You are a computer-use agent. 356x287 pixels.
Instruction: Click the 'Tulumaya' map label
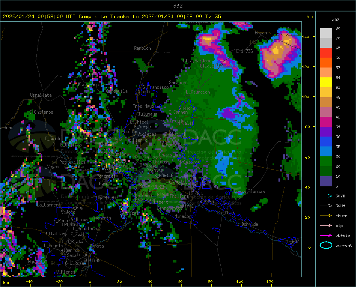click(x=148, y=114)
